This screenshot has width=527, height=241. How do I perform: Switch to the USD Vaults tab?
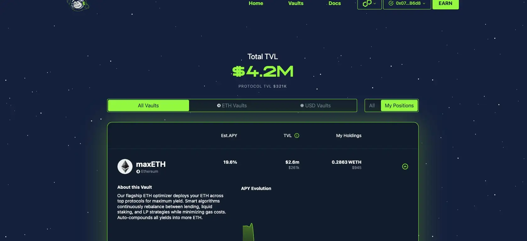tap(315, 105)
